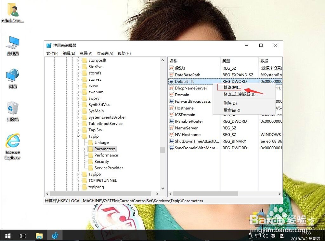325x241 pixels.
Task: Click the 英 input language indicator
Action: point(273,236)
